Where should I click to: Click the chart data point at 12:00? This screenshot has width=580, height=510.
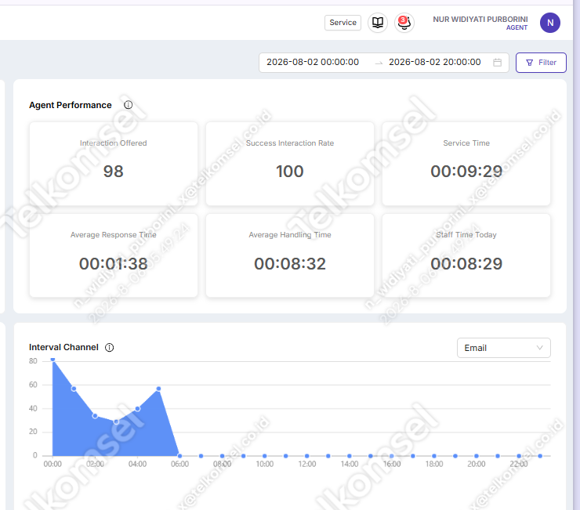pos(307,456)
